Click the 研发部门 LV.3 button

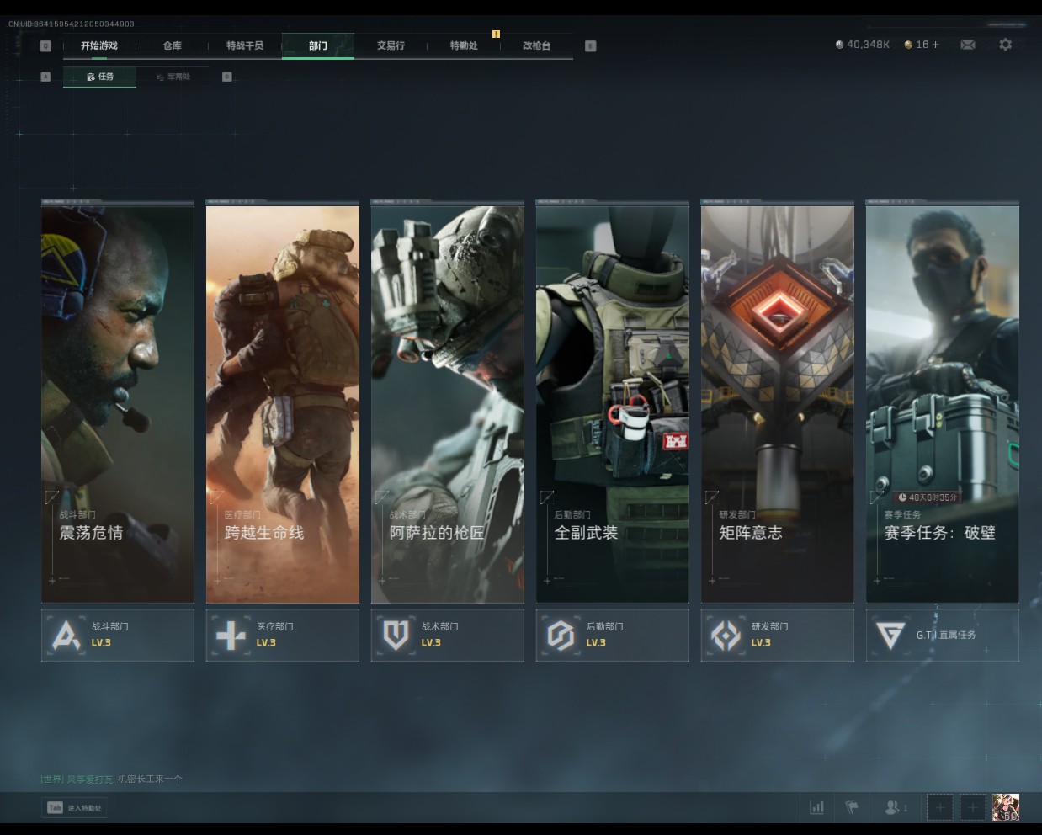778,636
